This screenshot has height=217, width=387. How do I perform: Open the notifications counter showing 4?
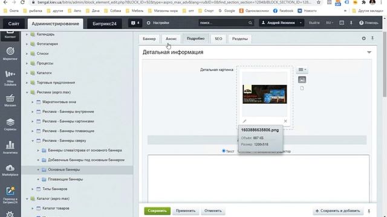point(135,23)
